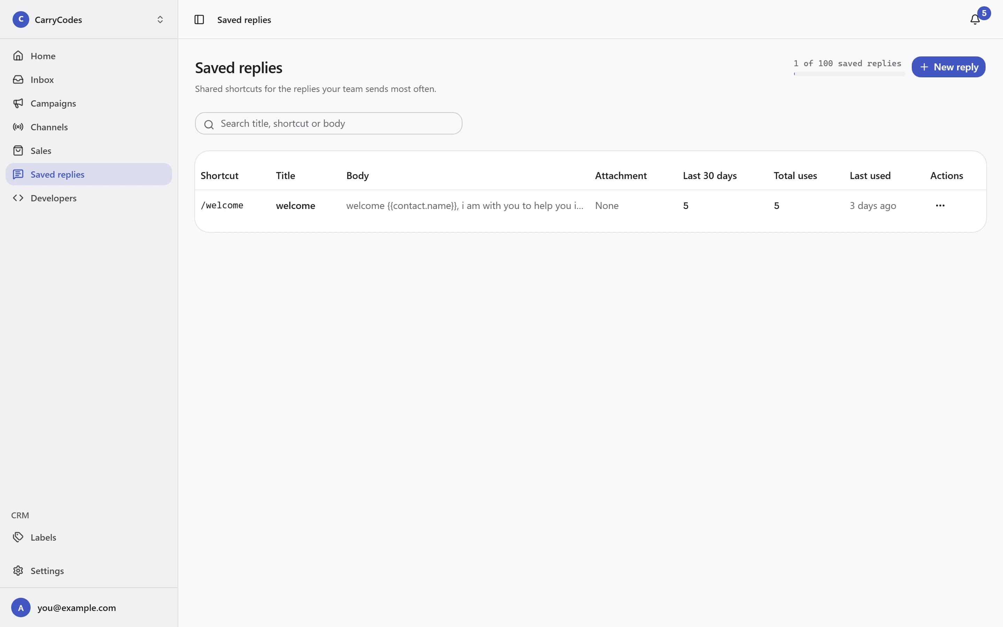
Task: Click the Shortcut column header
Action: [x=219, y=176]
